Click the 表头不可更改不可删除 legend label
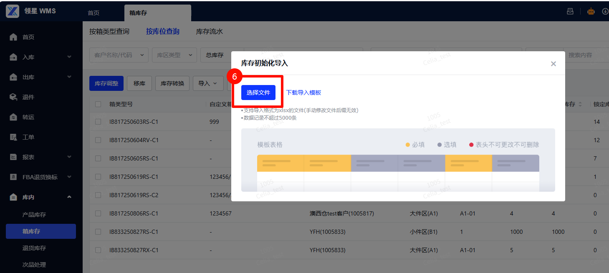Image resolution: width=609 pixels, height=273 pixels. pos(508,145)
